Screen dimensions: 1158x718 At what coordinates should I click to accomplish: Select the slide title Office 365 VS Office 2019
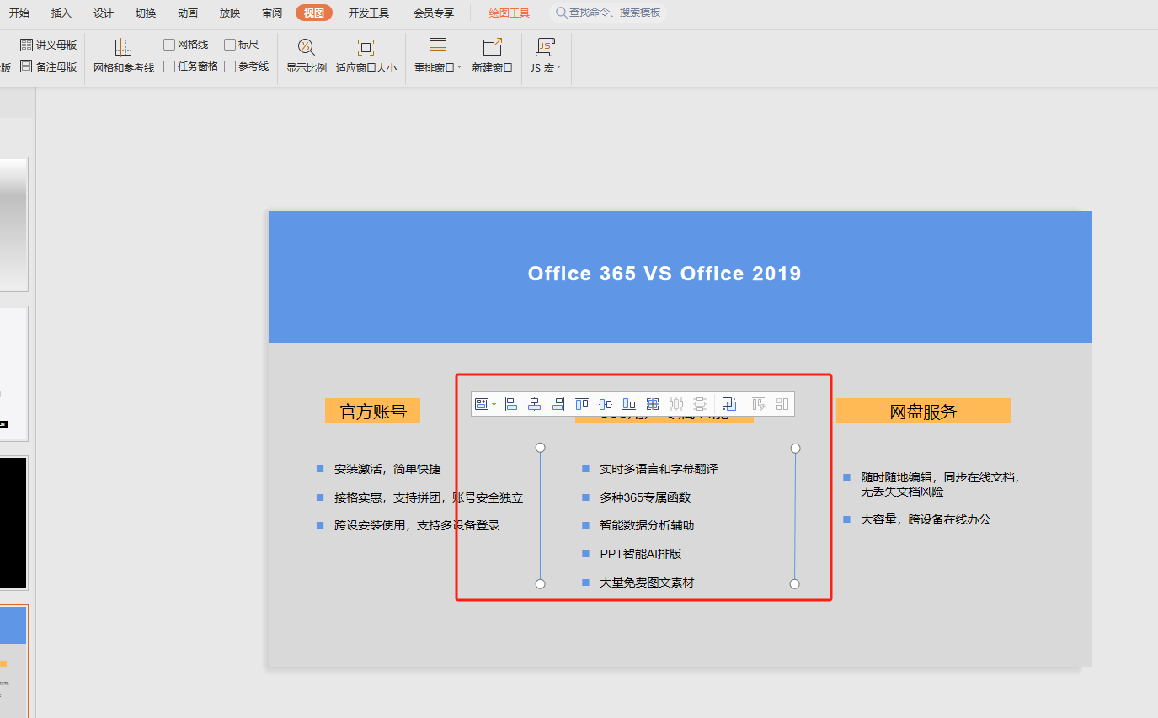[664, 274]
